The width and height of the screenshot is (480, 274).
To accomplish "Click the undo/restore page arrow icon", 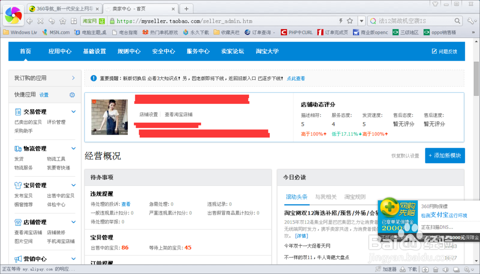I will tap(52, 21).
